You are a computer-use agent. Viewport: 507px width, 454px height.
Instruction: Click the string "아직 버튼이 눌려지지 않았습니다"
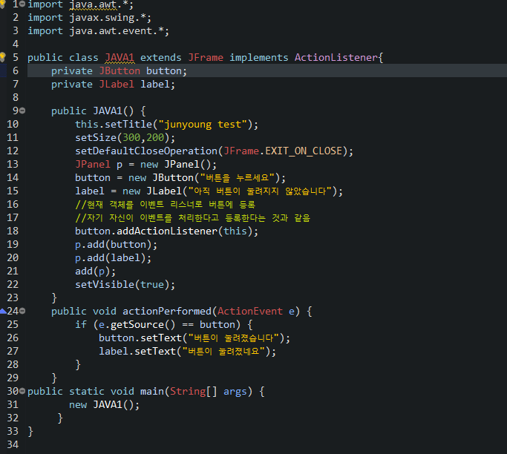(x=261, y=191)
